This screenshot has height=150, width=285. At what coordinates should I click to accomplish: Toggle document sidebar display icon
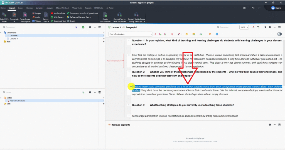click(x=265, y=27)
